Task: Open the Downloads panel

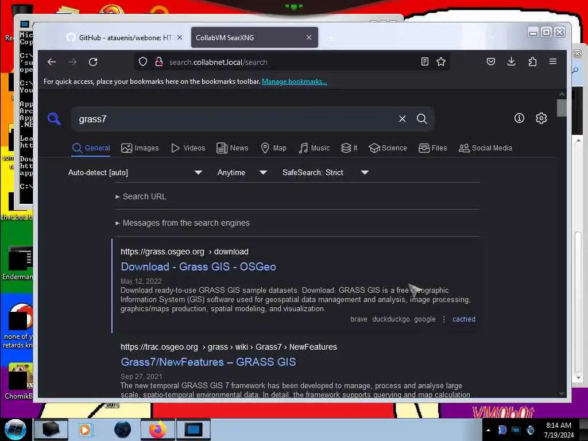Action: 511,61
